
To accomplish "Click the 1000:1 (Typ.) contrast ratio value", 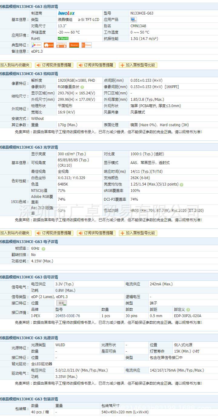I will tap(142, 154).
